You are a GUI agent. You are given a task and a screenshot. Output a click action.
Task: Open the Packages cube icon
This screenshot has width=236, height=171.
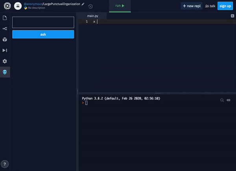pos(5,39)
